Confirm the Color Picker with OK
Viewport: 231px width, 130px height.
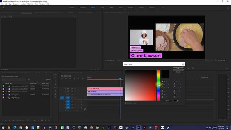point(178,69)
